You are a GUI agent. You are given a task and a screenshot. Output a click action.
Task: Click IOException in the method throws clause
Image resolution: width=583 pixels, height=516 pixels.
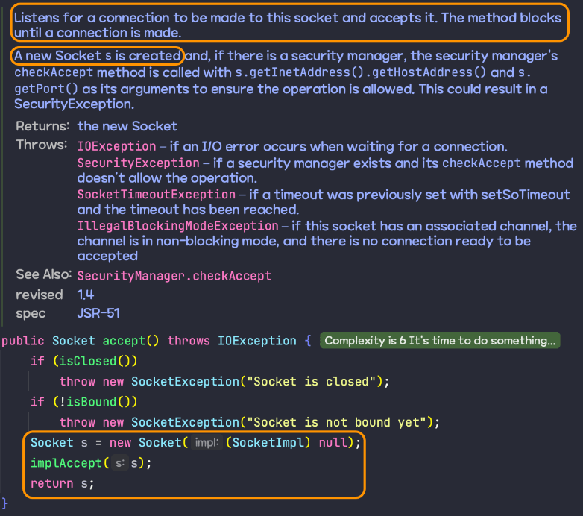(256, 341)
